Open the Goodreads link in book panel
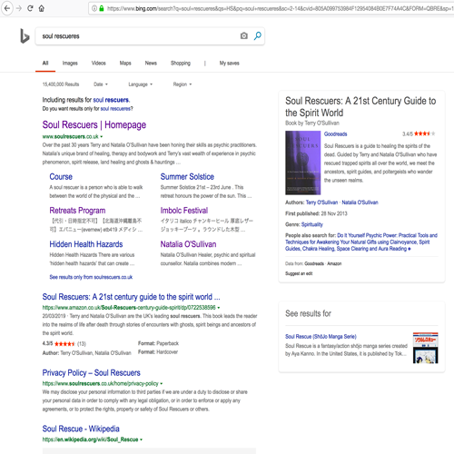The width and height of the screenshot is (454, 454). click(x=335, y=133)
